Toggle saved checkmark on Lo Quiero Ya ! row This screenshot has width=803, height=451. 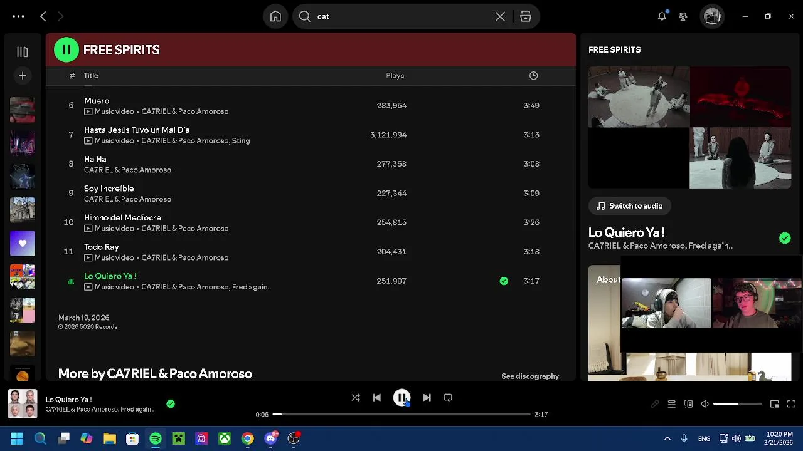click(504, 281)
